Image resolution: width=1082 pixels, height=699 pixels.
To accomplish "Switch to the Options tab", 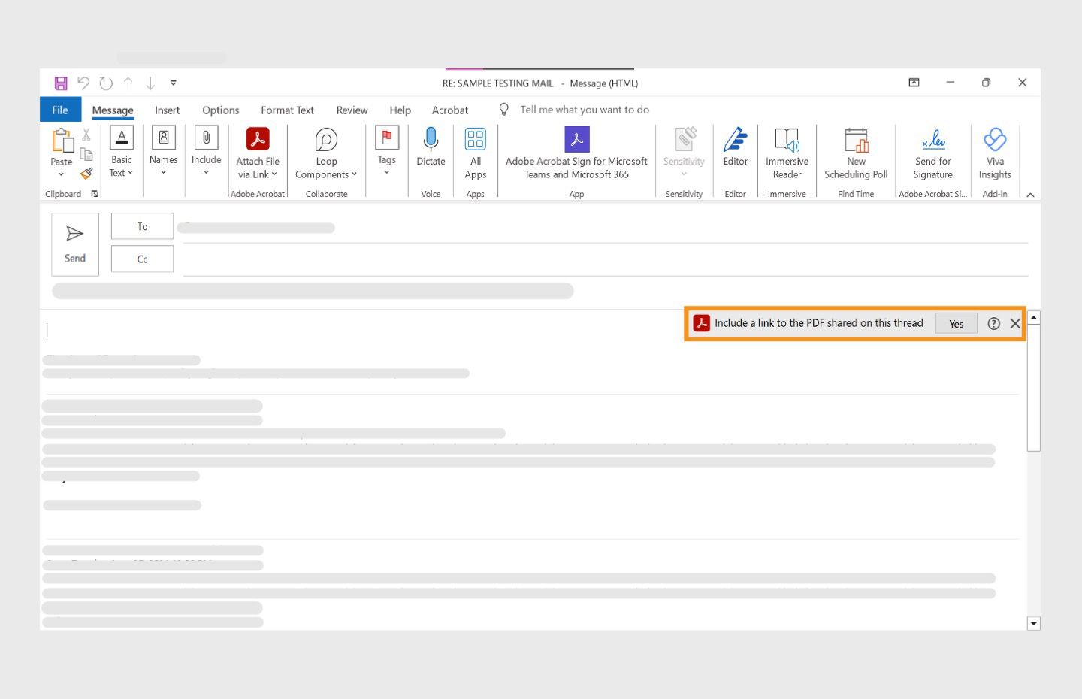I will click(220, 110).
